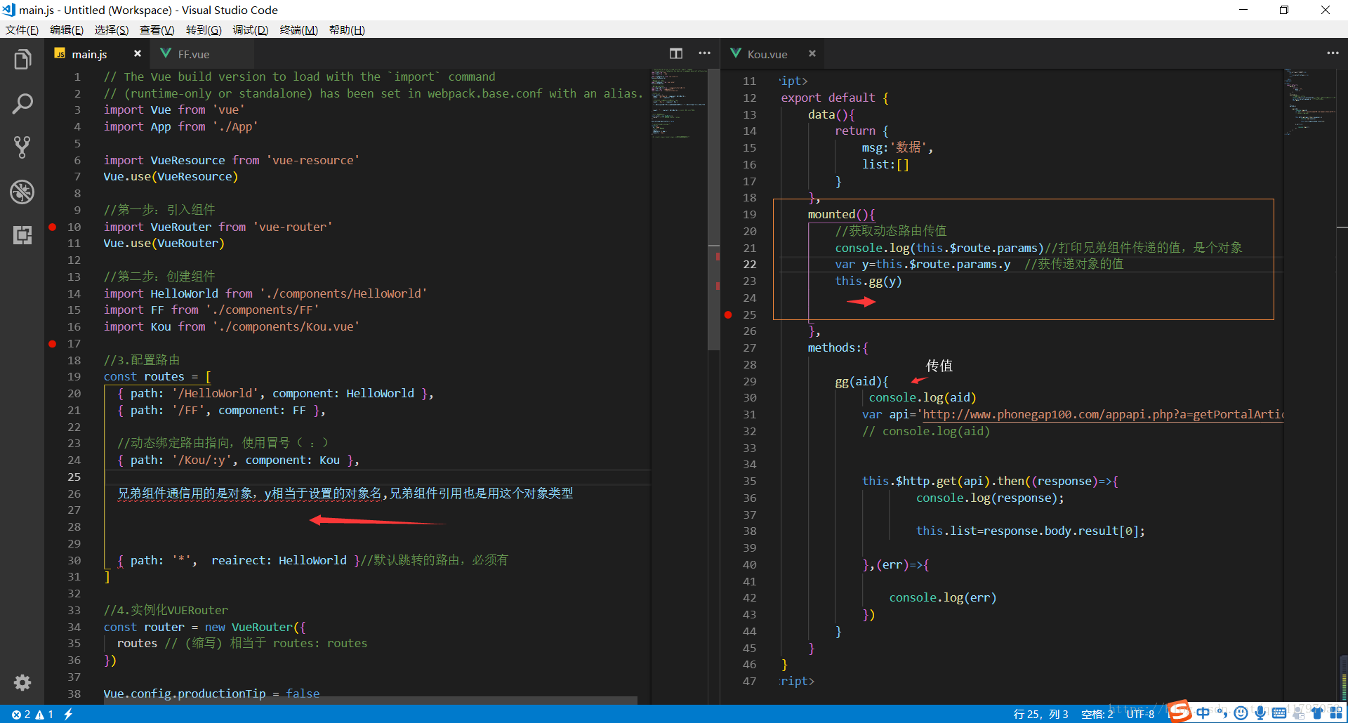The image size is (1348, 723).
Task: Show errors and warnings in status bar
Action: tap(32, 714)
